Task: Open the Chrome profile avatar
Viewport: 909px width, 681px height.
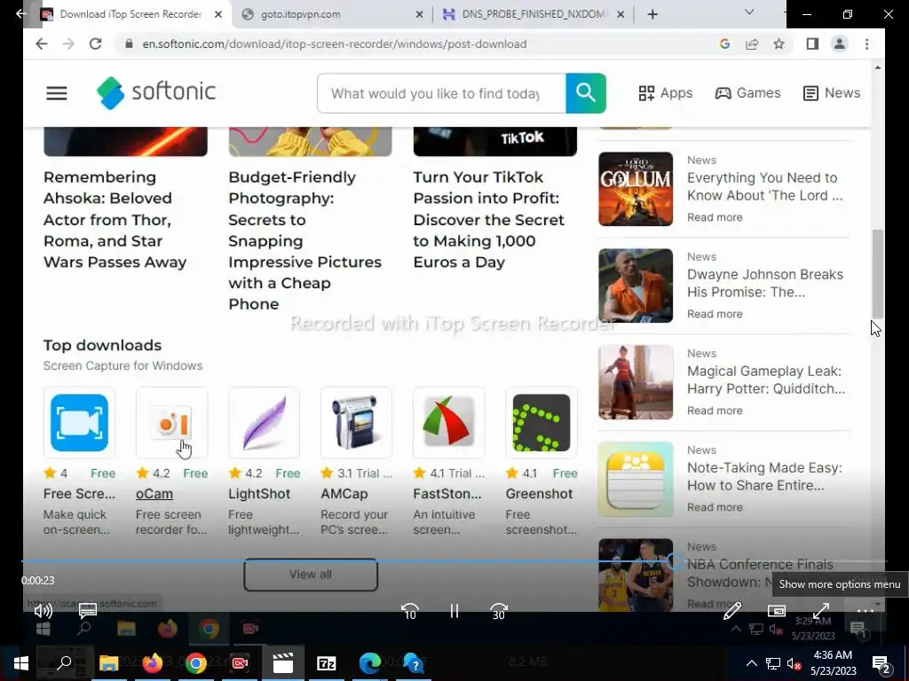Action: point(839,43)
